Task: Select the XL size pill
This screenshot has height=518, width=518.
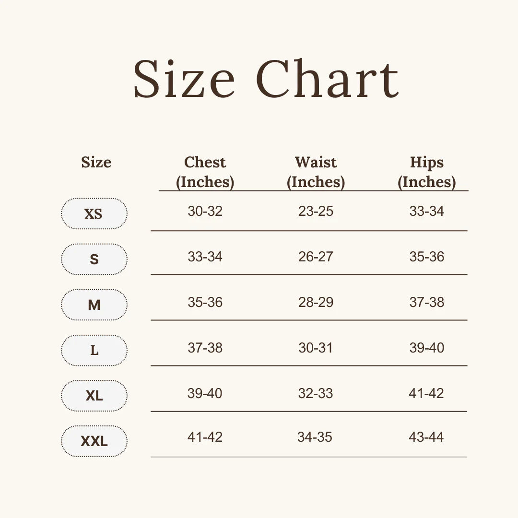Action: (x=94, y=396)
